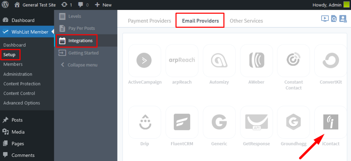Switch to the Other Services tab

[x=246, y=21]
